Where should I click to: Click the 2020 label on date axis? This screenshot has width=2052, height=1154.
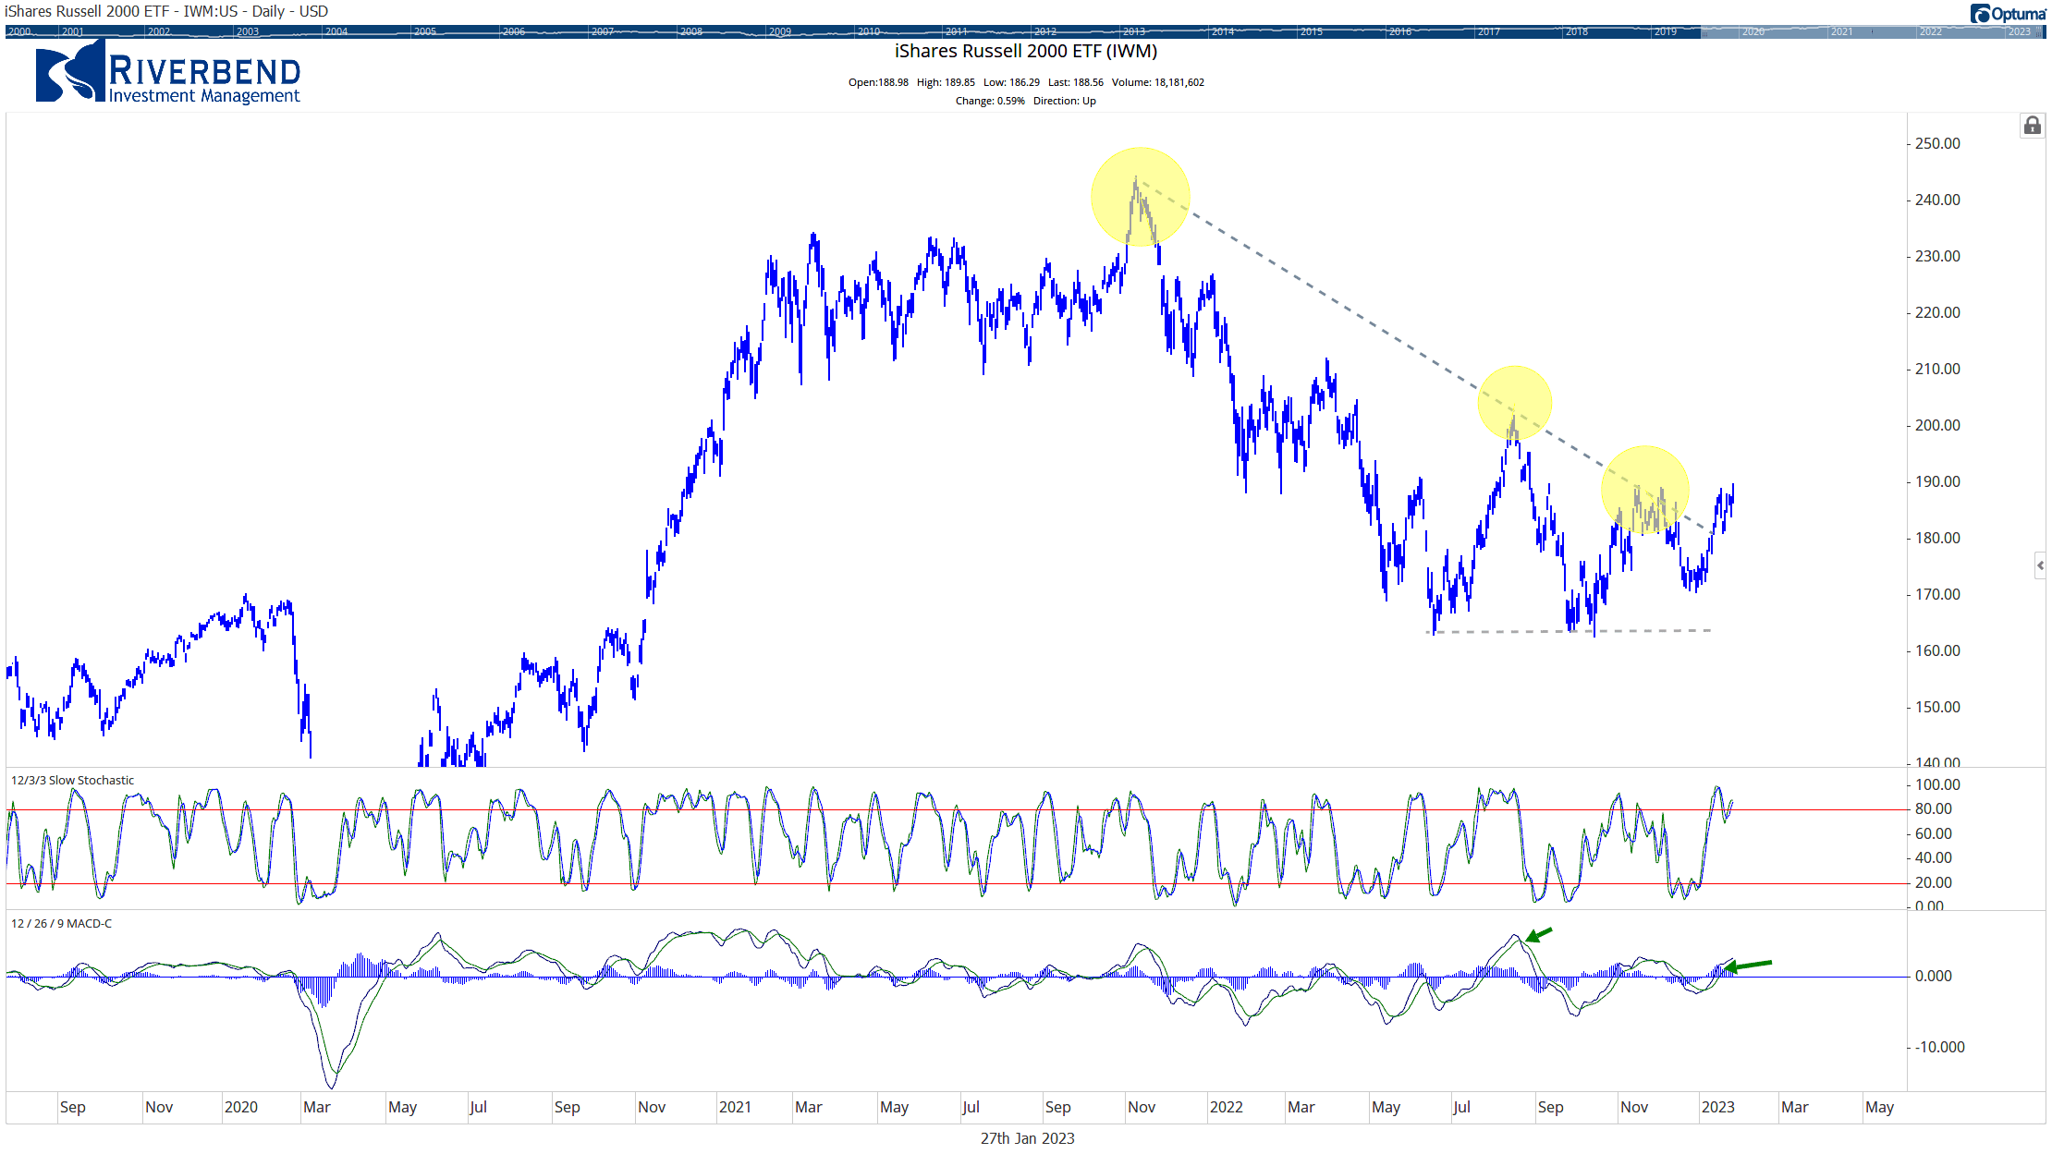241,1107
